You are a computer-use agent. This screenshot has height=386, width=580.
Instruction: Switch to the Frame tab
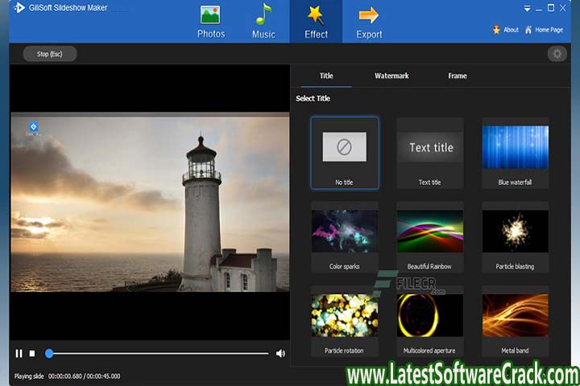point(457,76)
